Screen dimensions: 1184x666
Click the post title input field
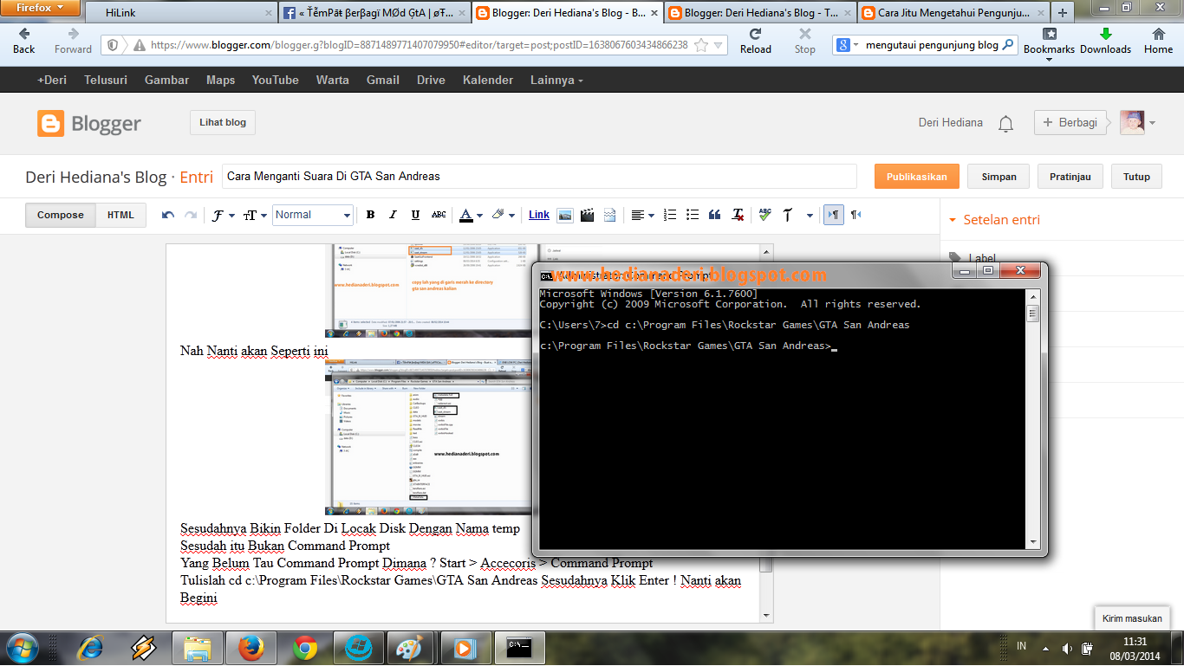[539, 177]
